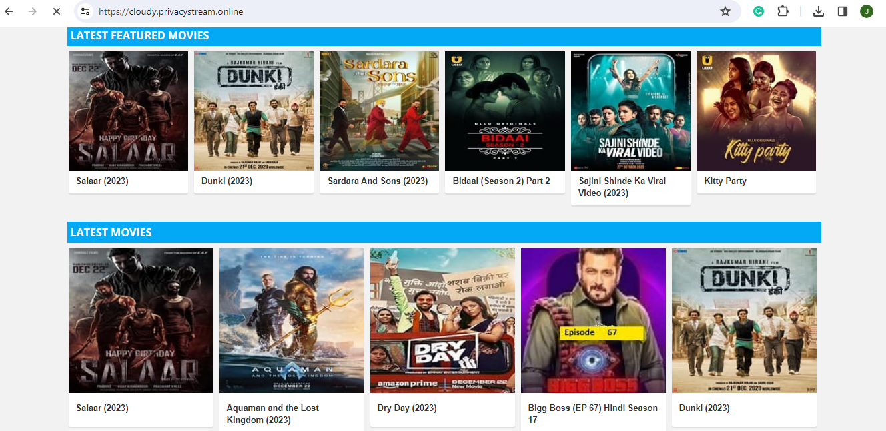This screenshot has width=886, height=431.
Task: Open Sajini Shinde Ka Viral Video title link
Action: point(622,187)
